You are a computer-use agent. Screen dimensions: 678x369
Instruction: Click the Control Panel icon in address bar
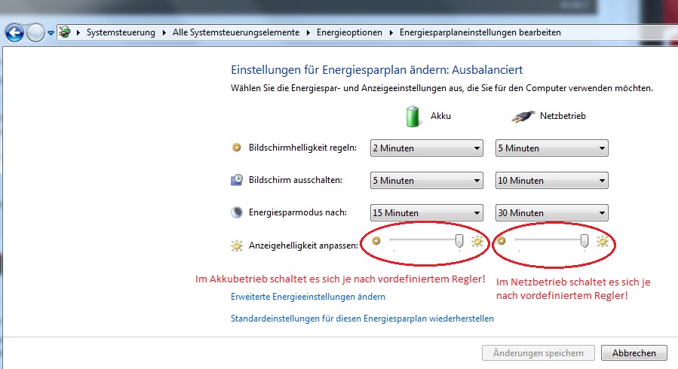(65, 33)
